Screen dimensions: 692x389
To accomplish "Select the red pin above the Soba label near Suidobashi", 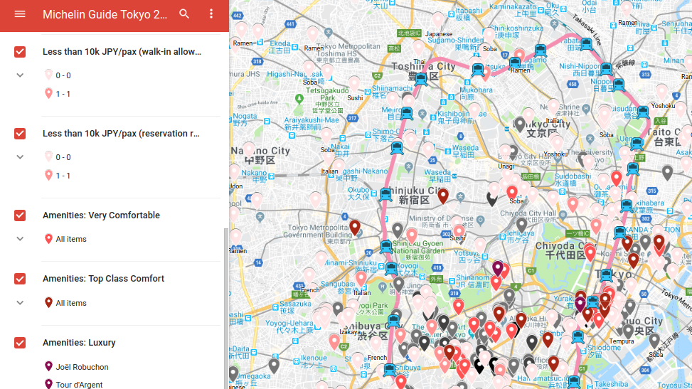I will point(512,193).
